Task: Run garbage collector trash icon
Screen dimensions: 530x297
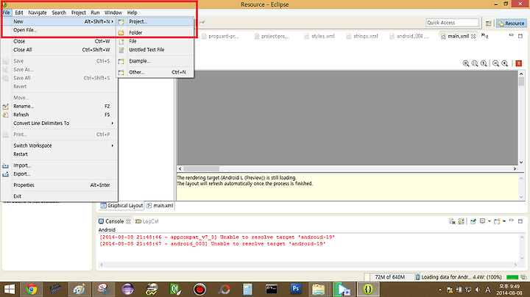Action: click(x=418, y=277)
